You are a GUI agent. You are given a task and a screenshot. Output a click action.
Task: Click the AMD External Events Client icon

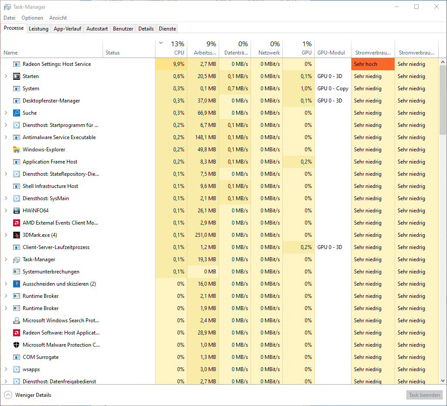tap(17, 223)
